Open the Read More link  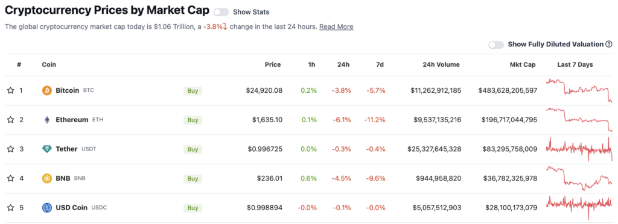pyautogui.click(x=336, y=26)
